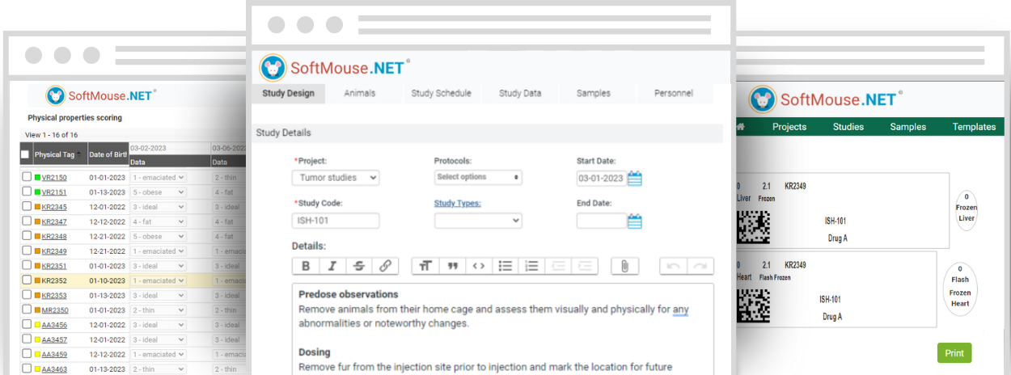Check the box for mouse KR2345
This screenshot has width=1011, height=375.
(27, 207)
